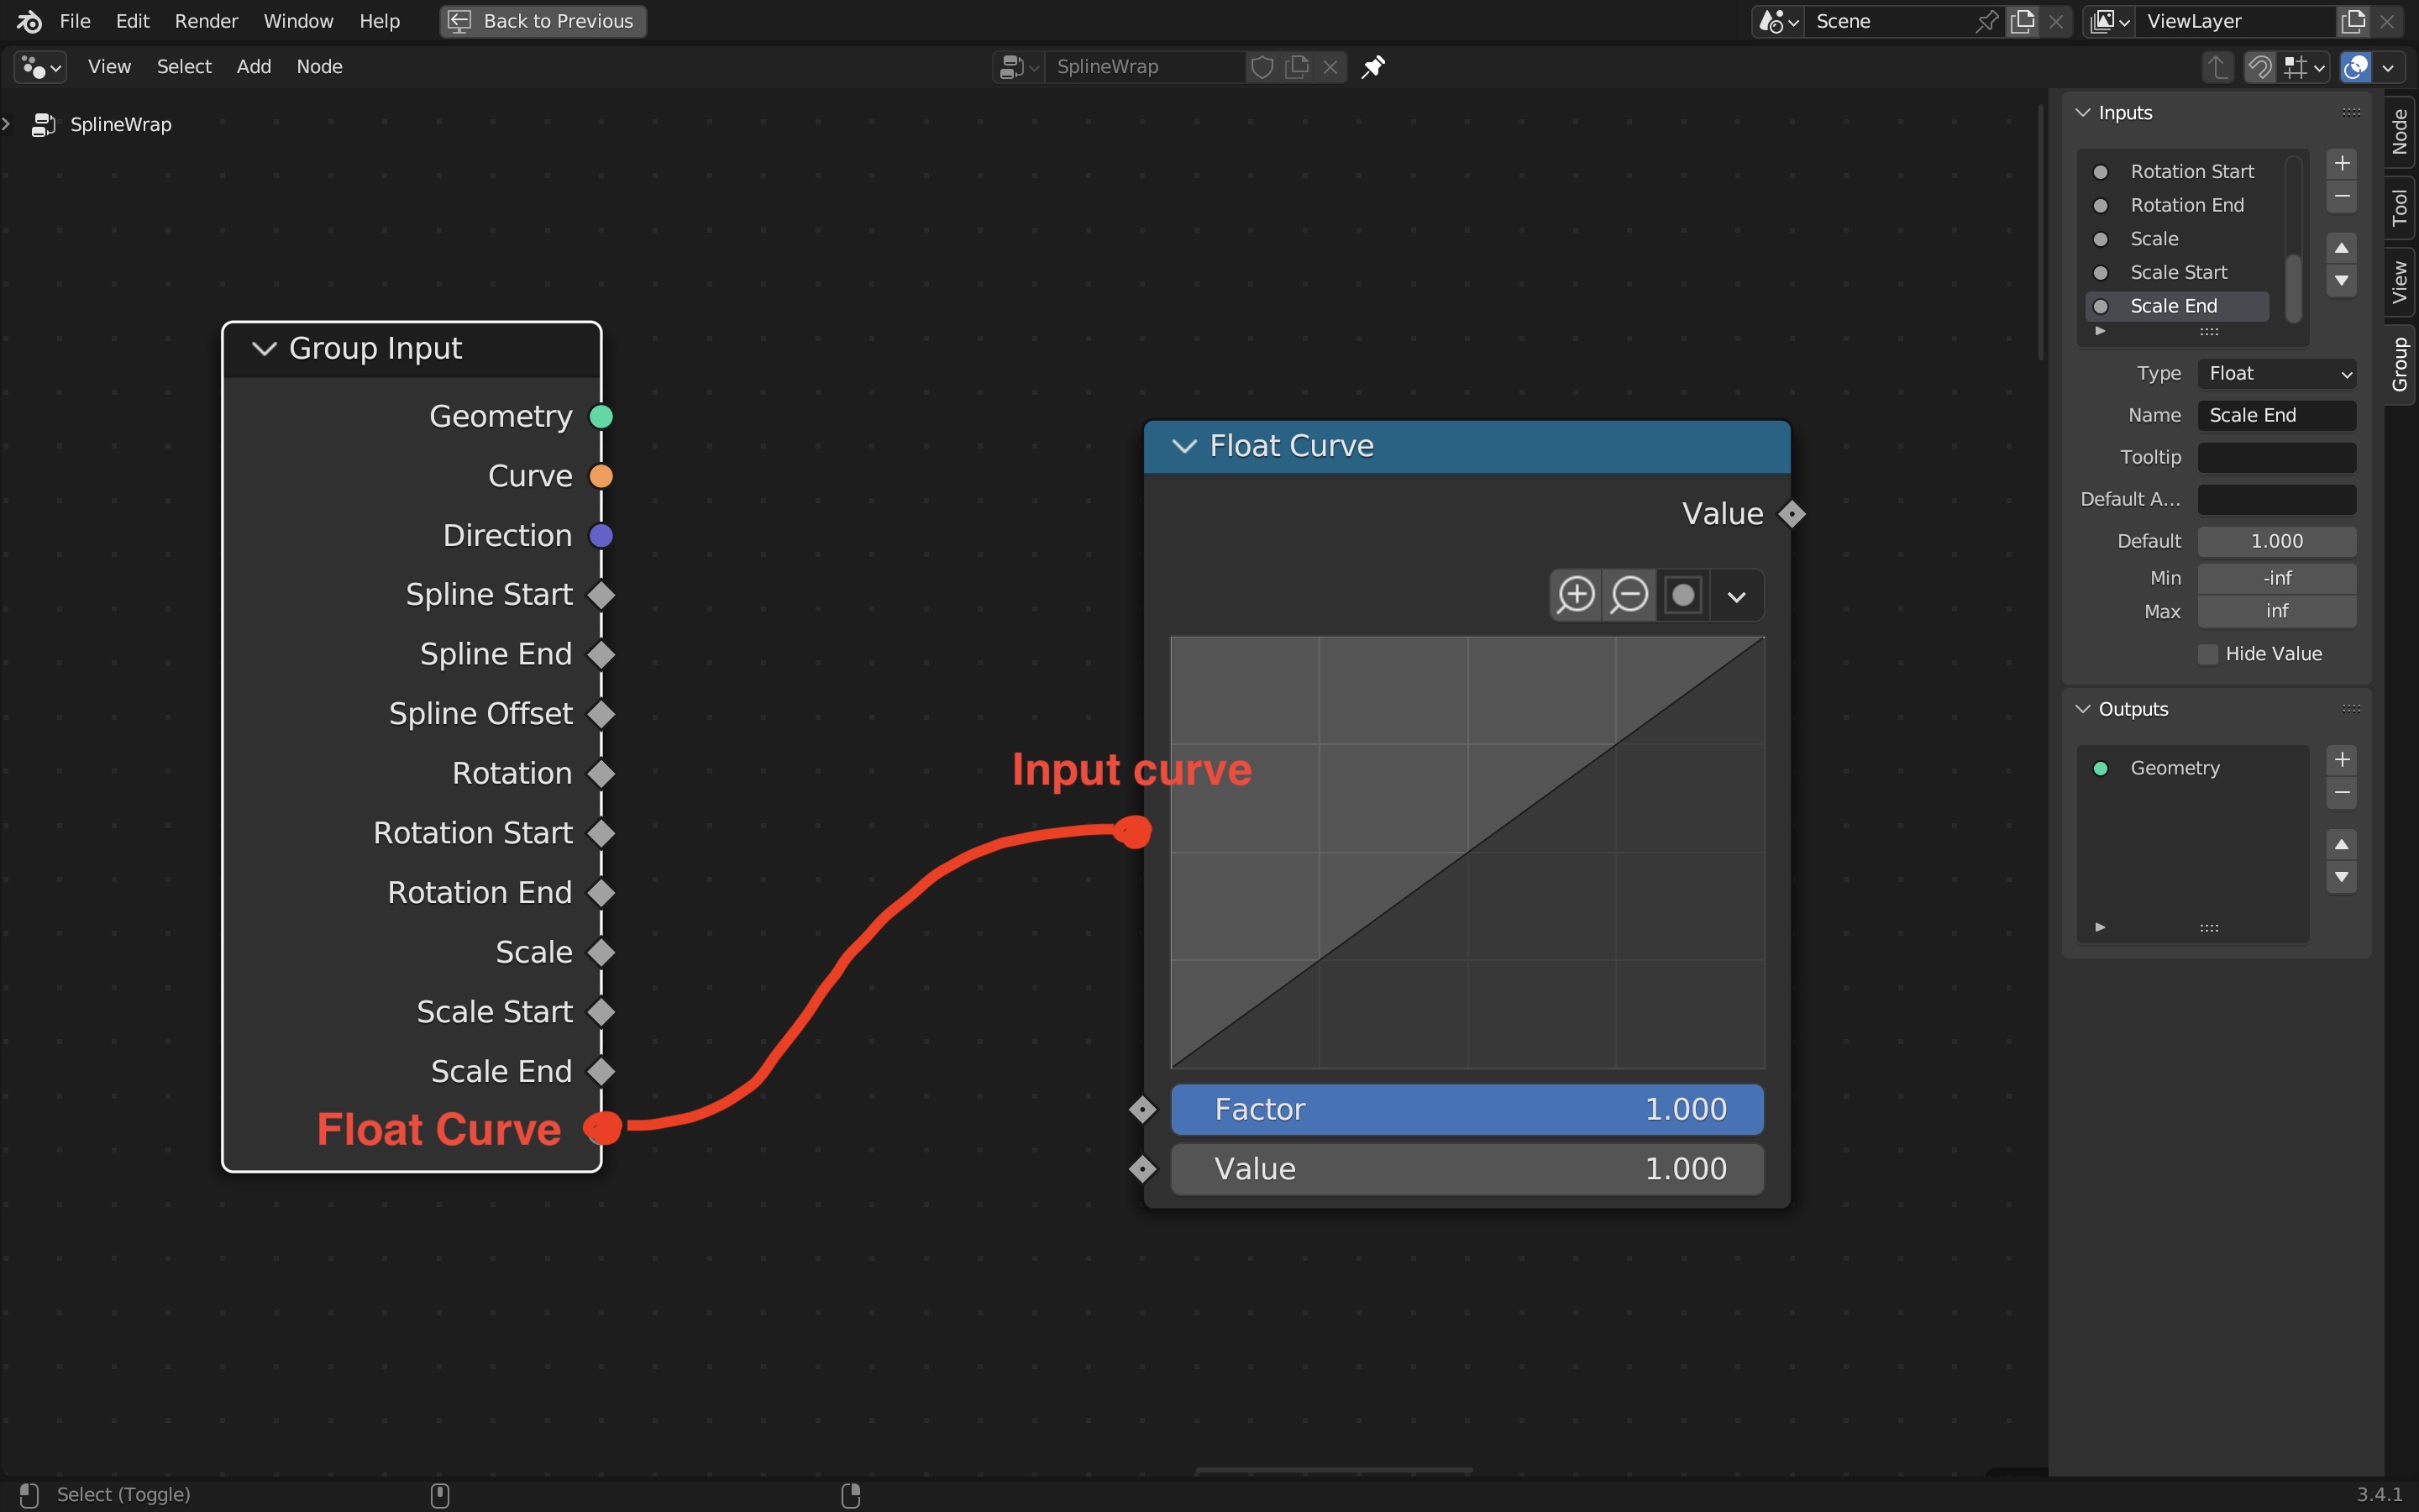Open the editor type selector icon
The image size is (2419, 1512).
click(41, 67)
